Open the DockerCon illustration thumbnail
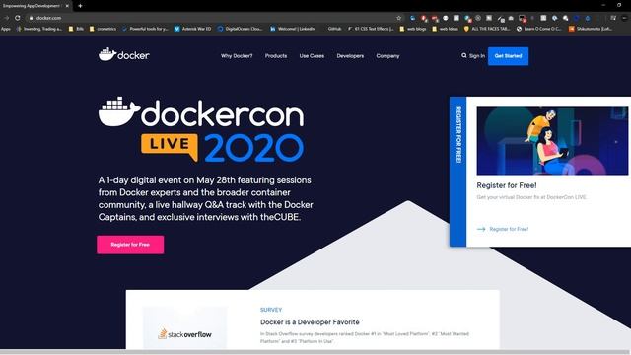Viewport: 631px width, 355px height. [552, 140]
